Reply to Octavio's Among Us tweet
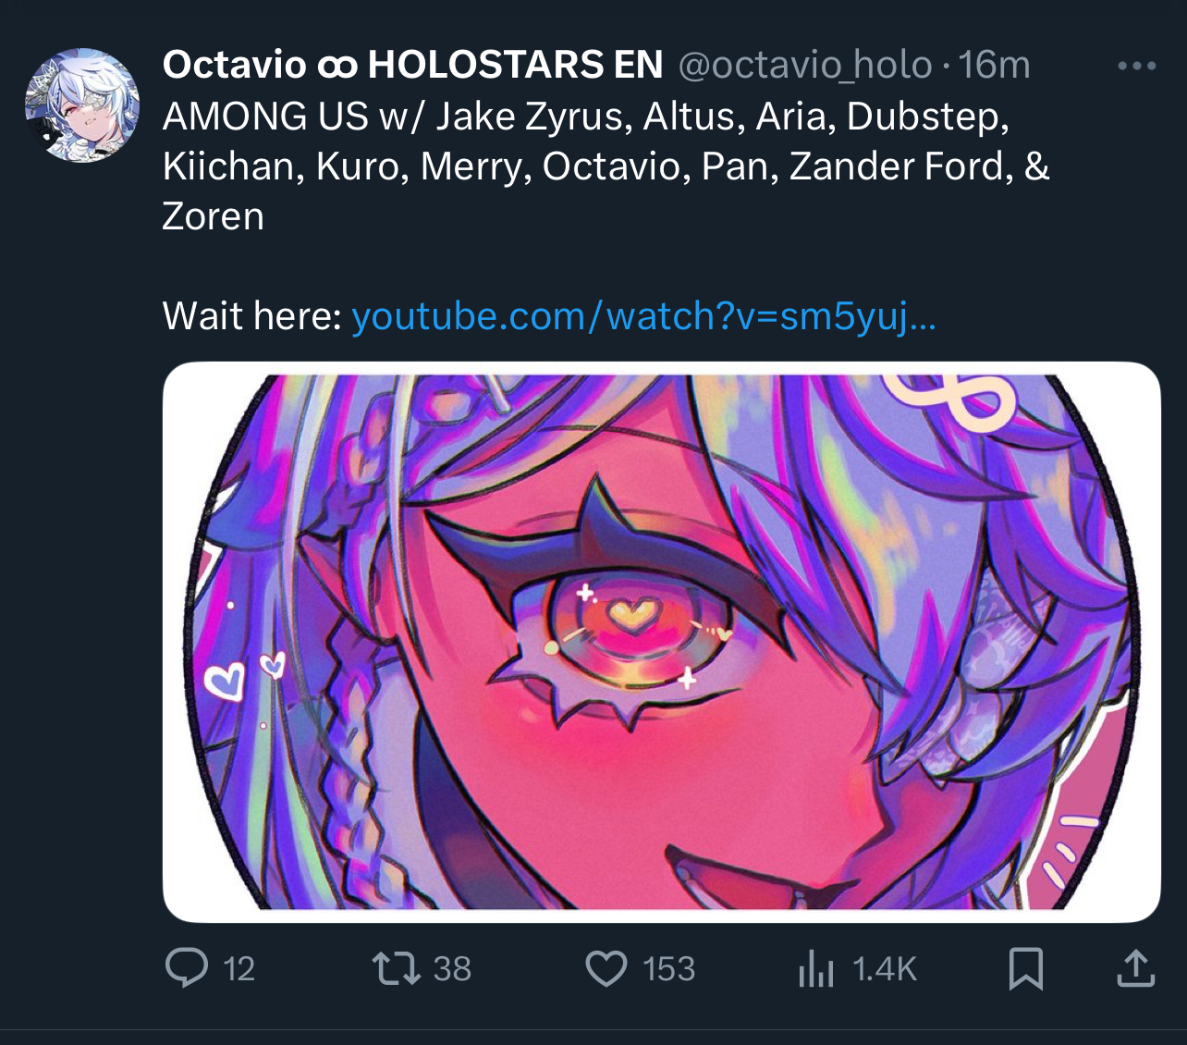 (186, 968)
